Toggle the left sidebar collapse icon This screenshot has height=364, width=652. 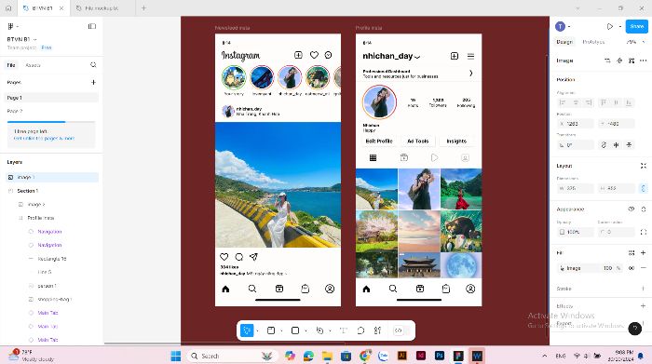point(92,26)
